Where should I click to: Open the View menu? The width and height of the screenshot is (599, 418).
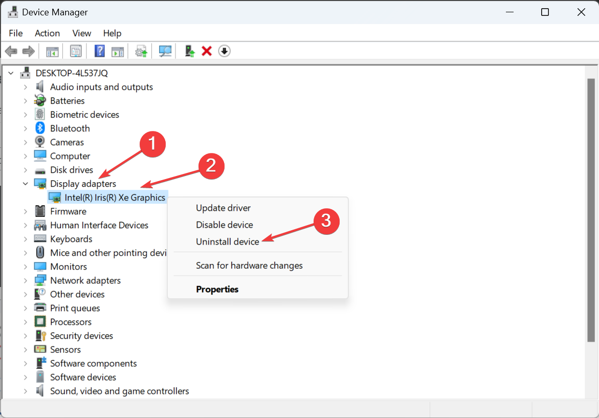point(82,33)
